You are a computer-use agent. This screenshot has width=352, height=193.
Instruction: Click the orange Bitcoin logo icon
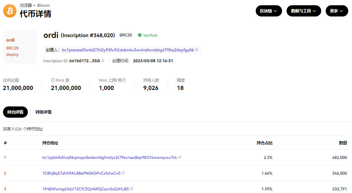pos(10,11)
